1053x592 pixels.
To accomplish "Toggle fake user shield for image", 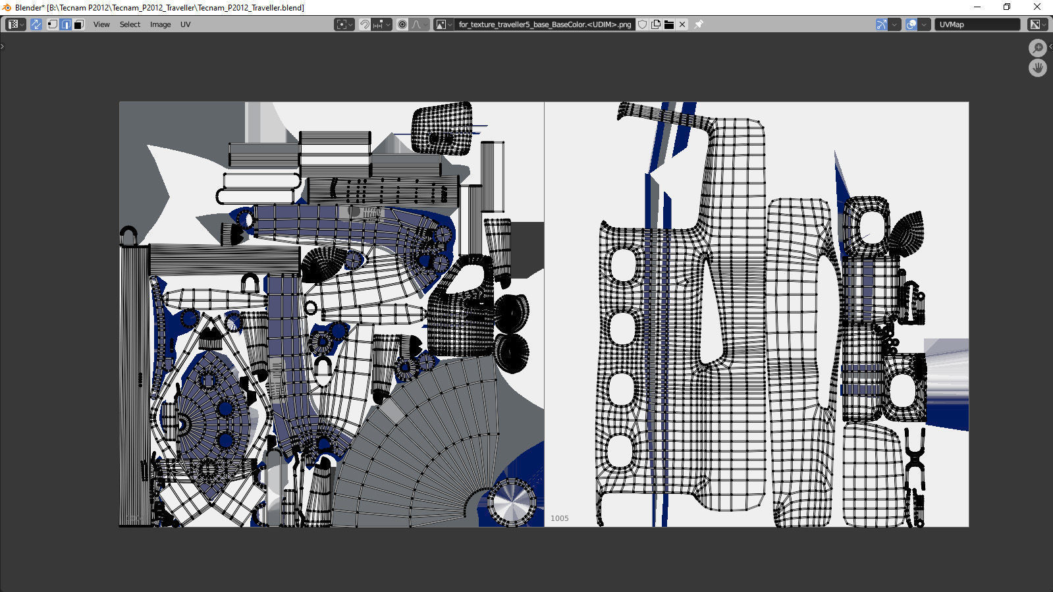I will point(643,24).
